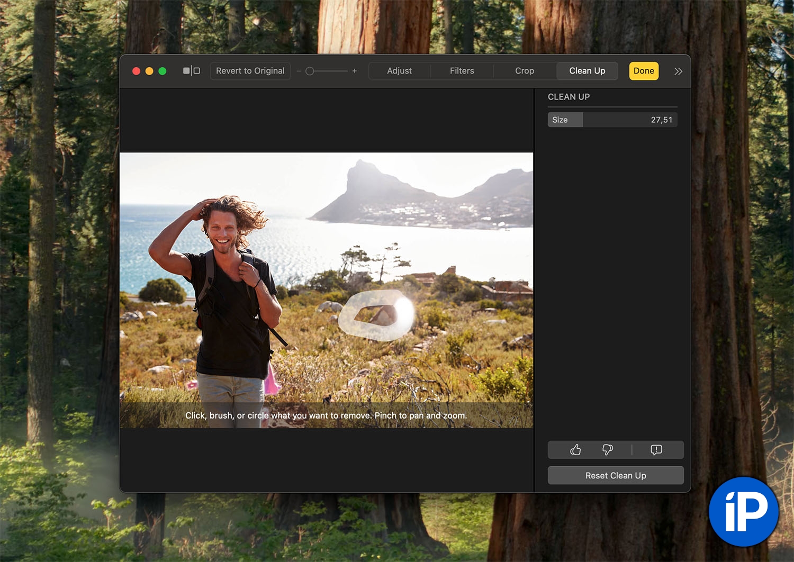Click the highlighted brushed rock in photo
Viewport: 794px width, 562px height.
[x=376, y=315]
